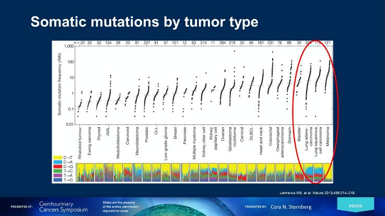This screenshot has width=385, height=216.
Task: Open the mutation spectrum bar below Melanoma
Action: [328, 172]
